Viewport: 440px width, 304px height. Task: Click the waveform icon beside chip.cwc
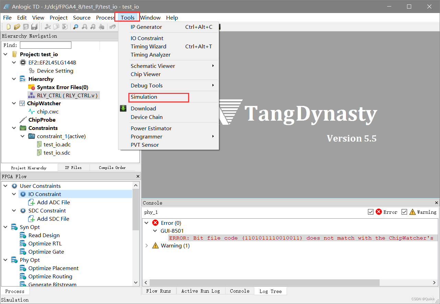point(32,111)
